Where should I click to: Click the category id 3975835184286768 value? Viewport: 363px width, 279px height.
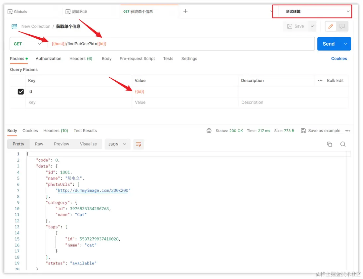(x=89, y=209)
